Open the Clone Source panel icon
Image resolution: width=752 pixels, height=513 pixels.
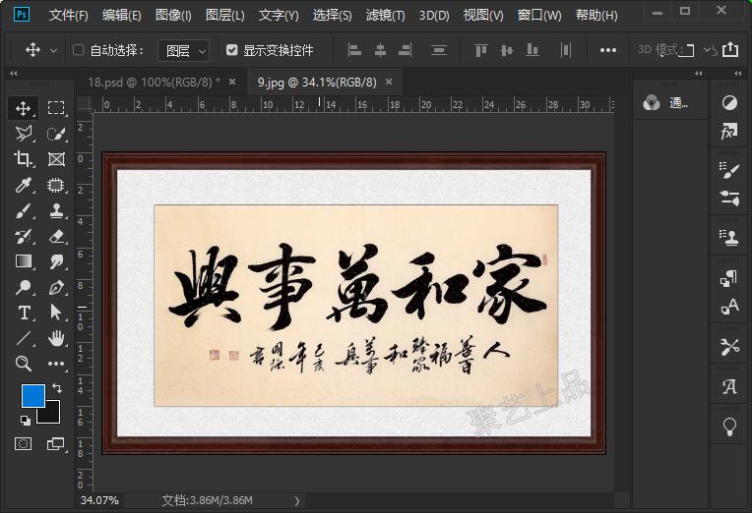pyautogui.click(x=729, y=238)
